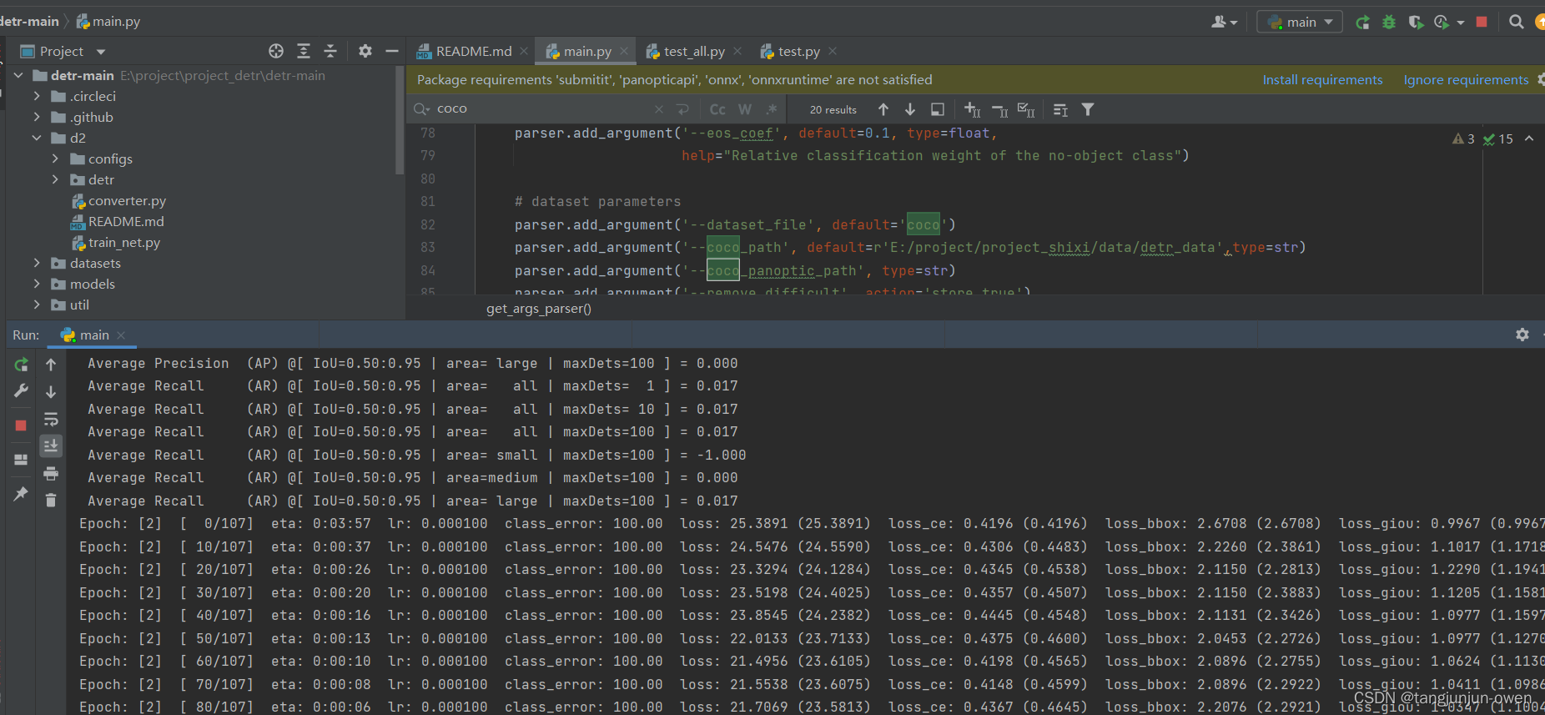Click into the search field containing coco
The width and height of the screenshot is (1545, 715).
pyautogui.click(x=542, y=109)
